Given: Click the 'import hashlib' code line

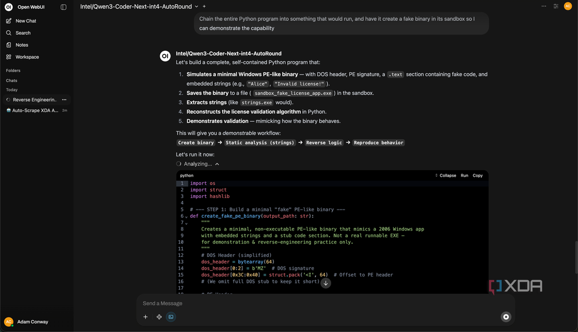Looking at the screenshot, I should coord(210,196).
